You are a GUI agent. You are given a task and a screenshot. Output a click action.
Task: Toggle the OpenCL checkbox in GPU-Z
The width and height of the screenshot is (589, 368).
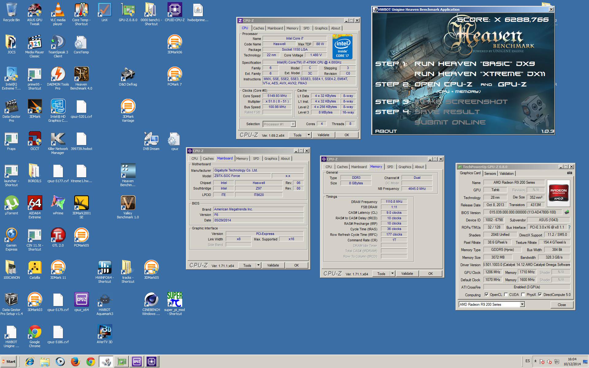tap(486, 294)
